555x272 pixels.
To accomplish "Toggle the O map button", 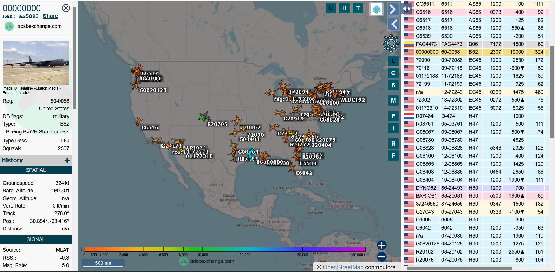I will (393, 73).
